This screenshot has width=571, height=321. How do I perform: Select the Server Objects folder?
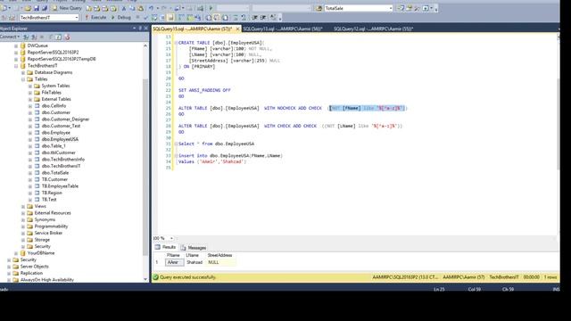click(x=34, y=267)
